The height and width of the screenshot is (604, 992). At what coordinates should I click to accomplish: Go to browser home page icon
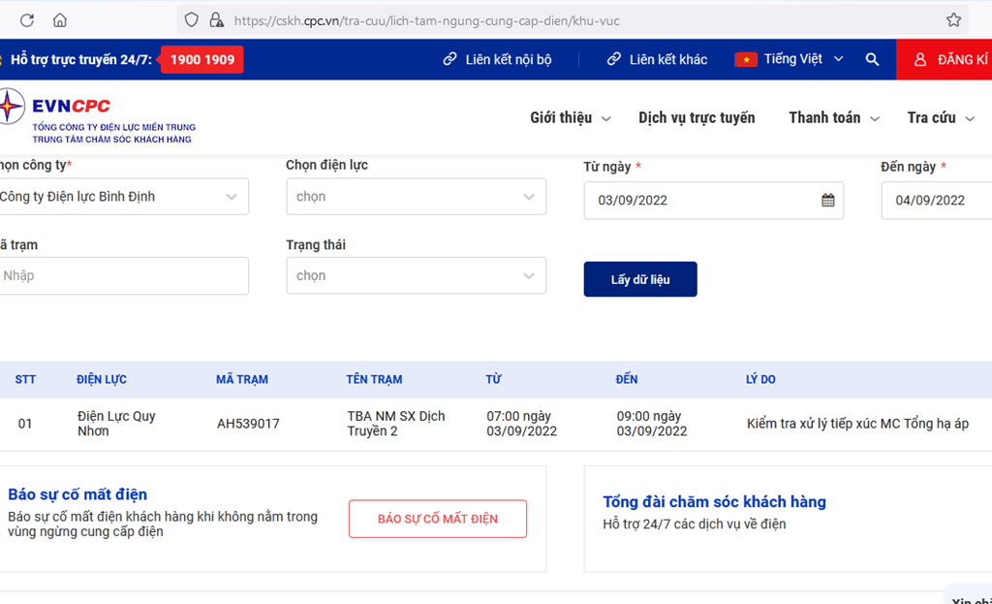(60, 20)
